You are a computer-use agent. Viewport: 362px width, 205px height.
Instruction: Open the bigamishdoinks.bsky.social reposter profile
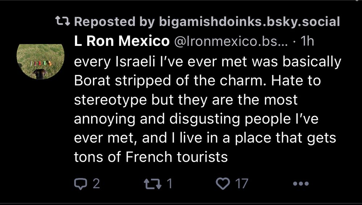click(x=249, y=22)
